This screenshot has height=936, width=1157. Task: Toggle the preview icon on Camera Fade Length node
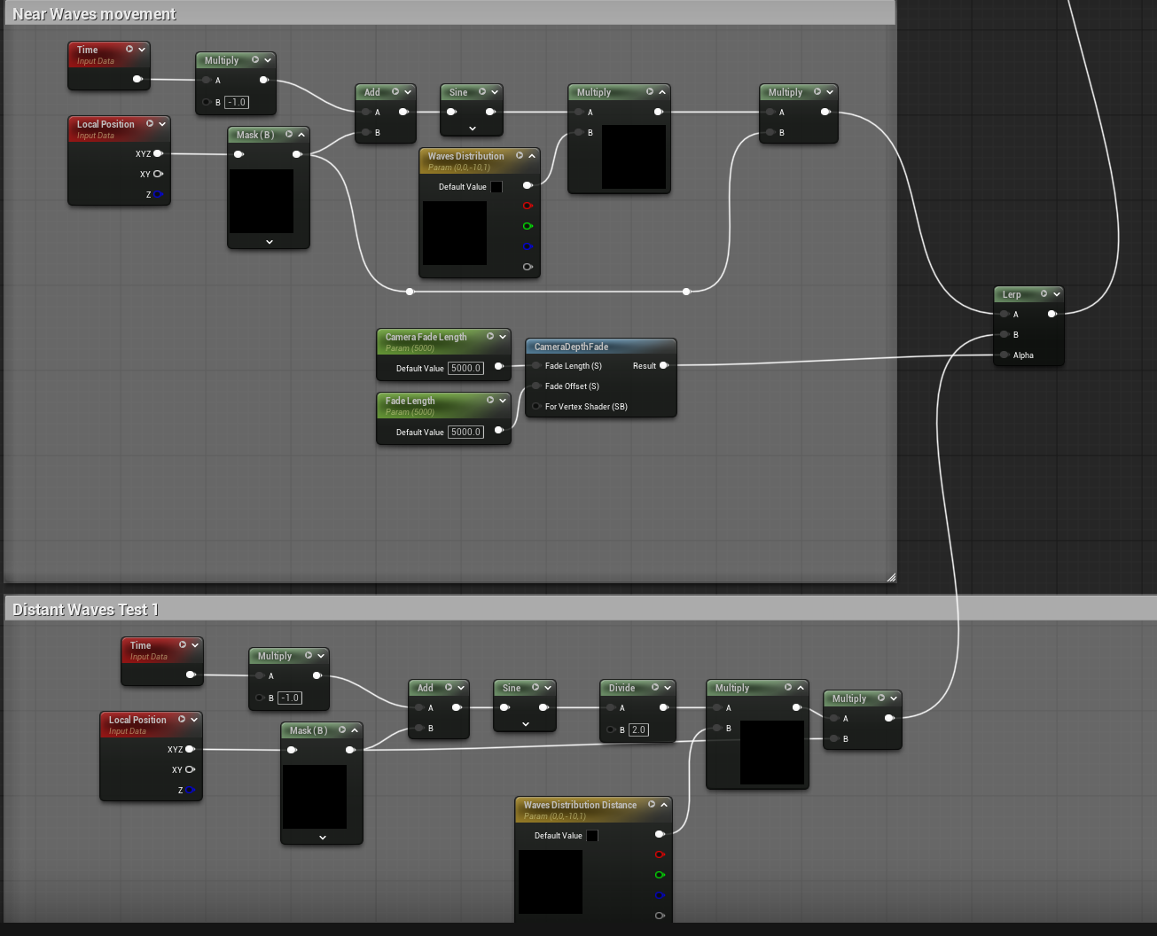coord(490,337)
